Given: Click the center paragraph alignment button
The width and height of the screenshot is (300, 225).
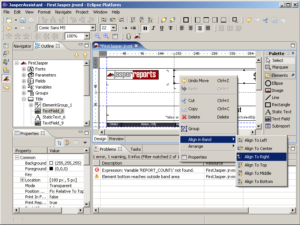Looking at the screenshot, I should click(190, 28).
